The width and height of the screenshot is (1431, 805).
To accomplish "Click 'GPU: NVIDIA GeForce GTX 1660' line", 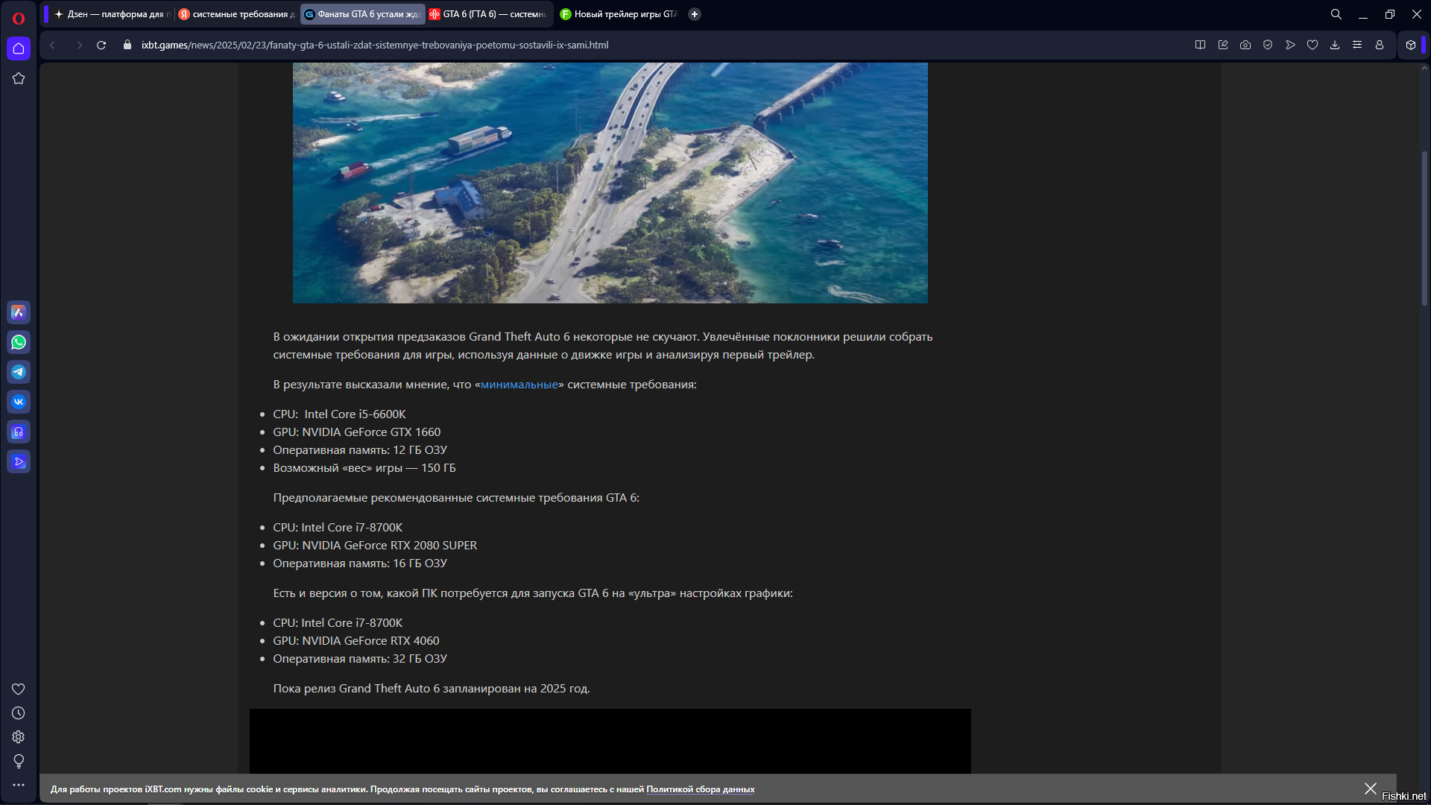I will coord(357,432).
